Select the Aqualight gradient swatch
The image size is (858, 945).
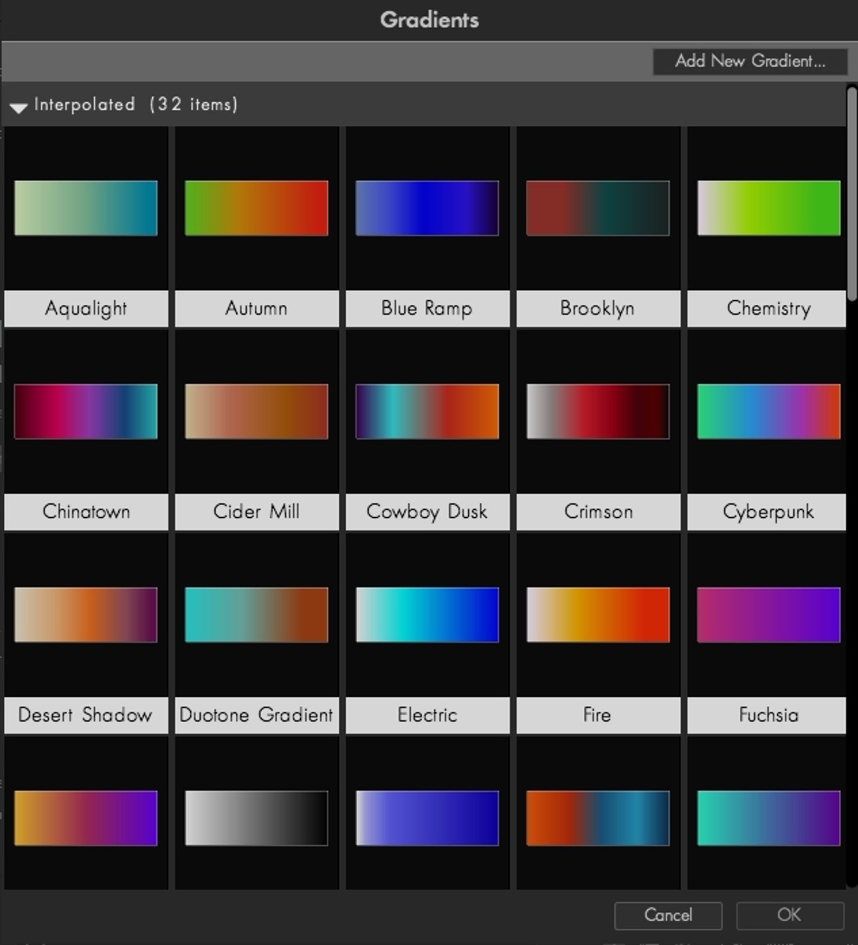[x=86, y=208]
